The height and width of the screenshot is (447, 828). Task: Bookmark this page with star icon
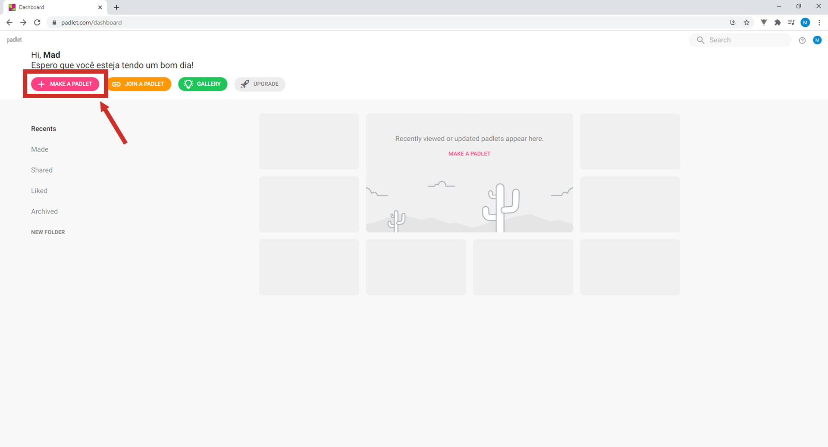pyautogui.click(x=746, y=22)
